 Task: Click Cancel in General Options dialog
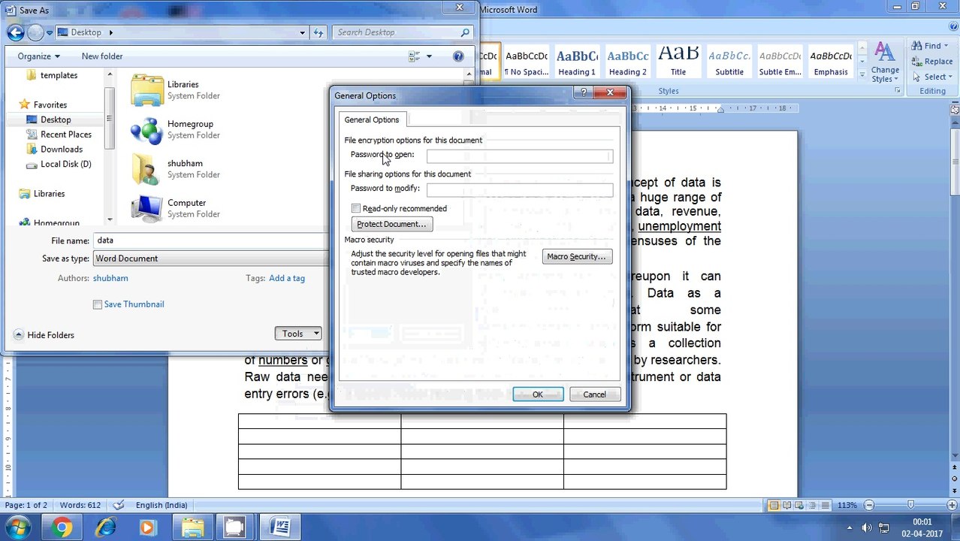click(594, 394)
